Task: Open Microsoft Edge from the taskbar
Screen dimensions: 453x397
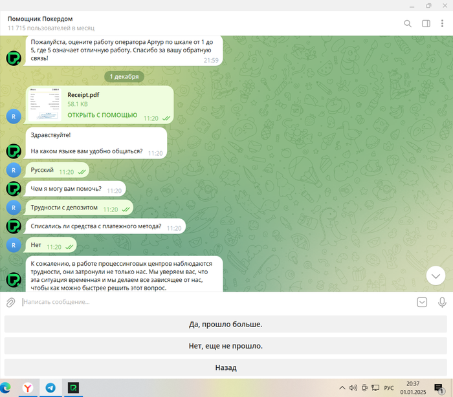Action: [5, 388]
